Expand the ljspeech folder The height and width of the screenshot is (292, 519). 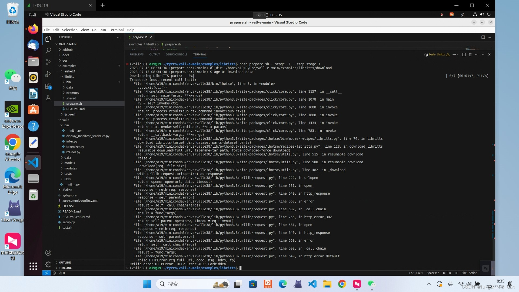click(x=89, y=114)
